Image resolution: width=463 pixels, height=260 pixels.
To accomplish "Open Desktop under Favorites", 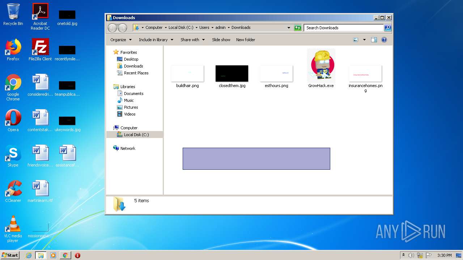I will pyautogui.click(x=131, y=59).
